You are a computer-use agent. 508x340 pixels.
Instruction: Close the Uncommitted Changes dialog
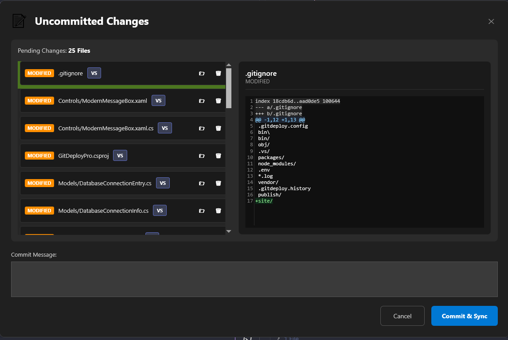(x=491, y=21)
